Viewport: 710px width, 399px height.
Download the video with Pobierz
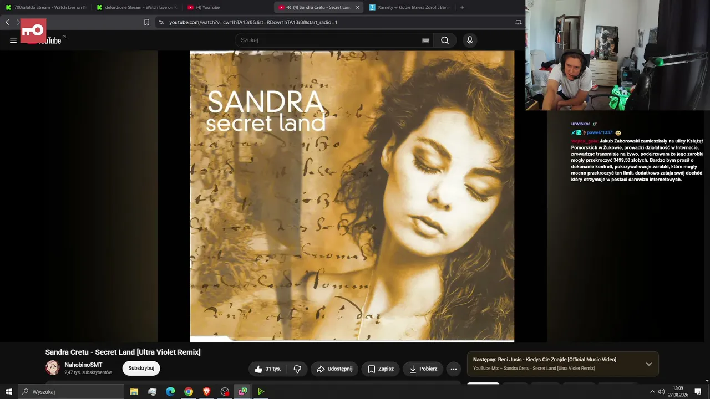[423, 369]
